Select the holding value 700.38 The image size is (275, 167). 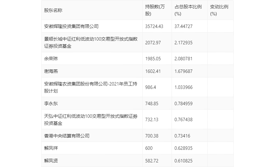pyautogui.click(x=152, y=136)
